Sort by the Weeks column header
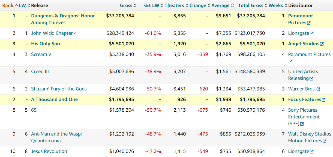Viewport: 333px width, 157px height. [278, 5]
